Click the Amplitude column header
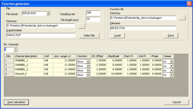 pyautogui.click(x=115, y=56)
